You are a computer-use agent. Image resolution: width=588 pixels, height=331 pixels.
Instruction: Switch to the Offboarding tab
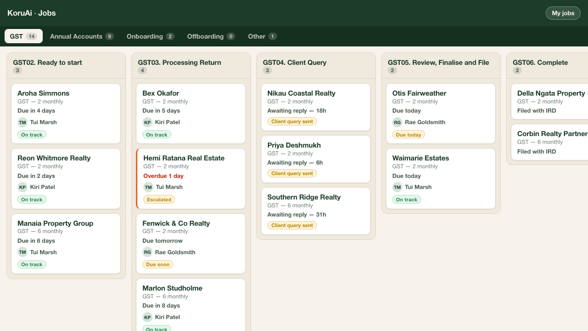coord(211,36)
